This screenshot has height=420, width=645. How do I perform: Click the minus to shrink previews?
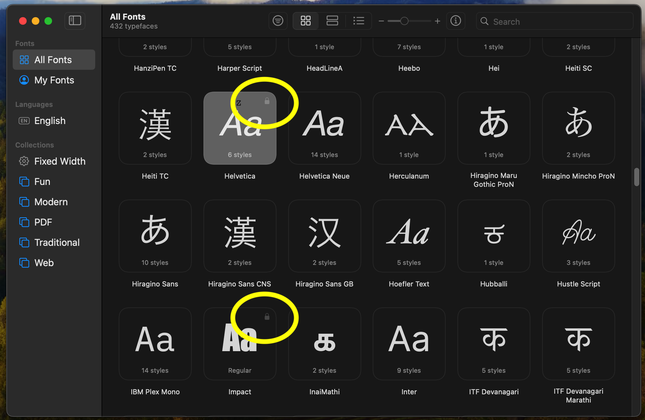[381, 21]
